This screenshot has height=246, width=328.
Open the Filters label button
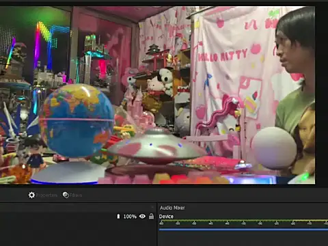pyautogui.click(x=76, y=195)
